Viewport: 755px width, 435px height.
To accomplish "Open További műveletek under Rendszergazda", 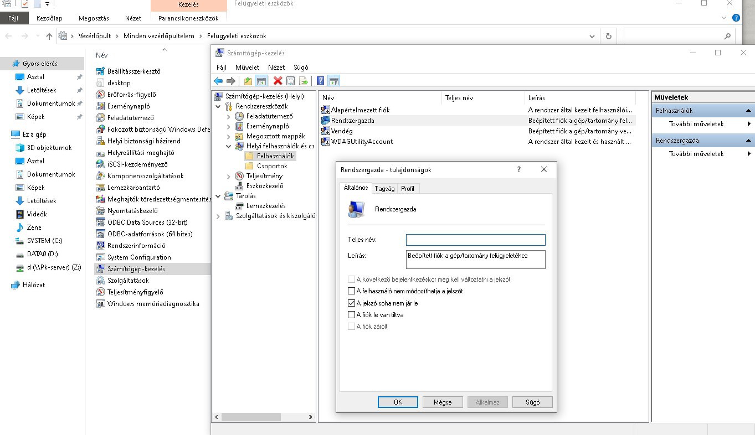I will (x=696, y=154).
